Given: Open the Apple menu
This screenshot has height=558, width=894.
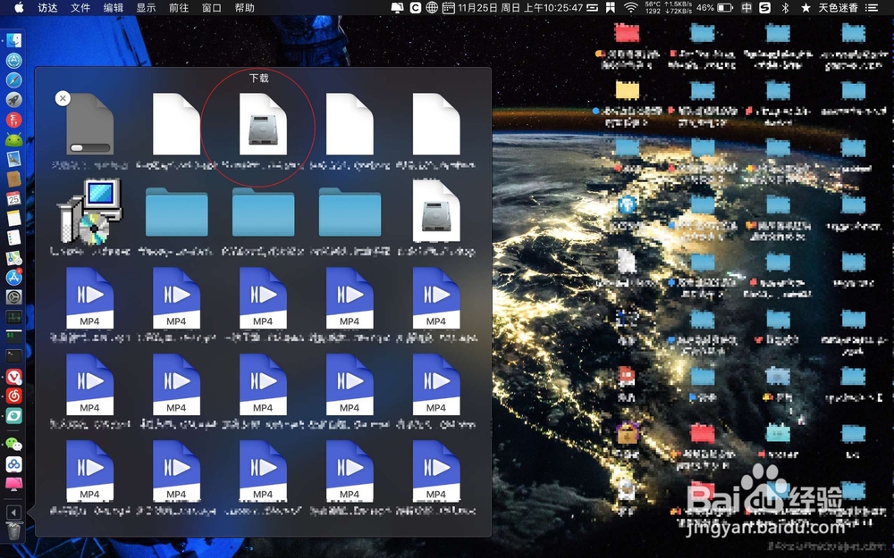Looking at the screenshot, I should [19, 7].
